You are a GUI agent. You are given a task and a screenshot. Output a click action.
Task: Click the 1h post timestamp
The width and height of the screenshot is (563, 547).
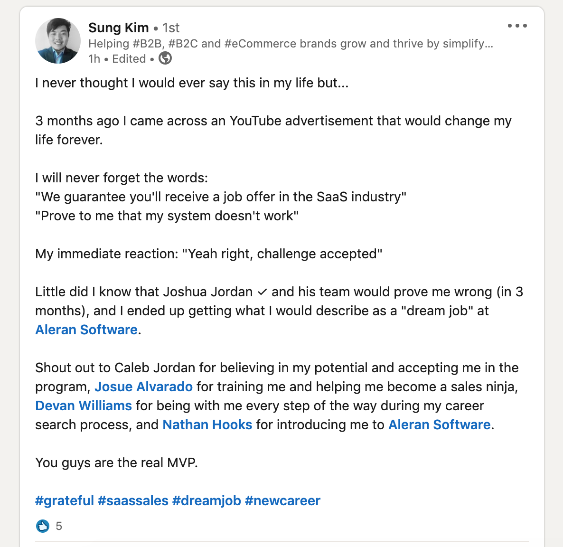pos(94,59)
